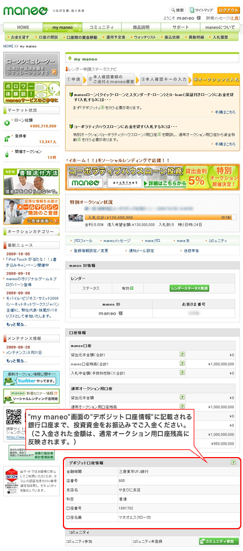Open the maneブロ link
This screenshot has height=551, width=243.
click(x=152, y=240)
